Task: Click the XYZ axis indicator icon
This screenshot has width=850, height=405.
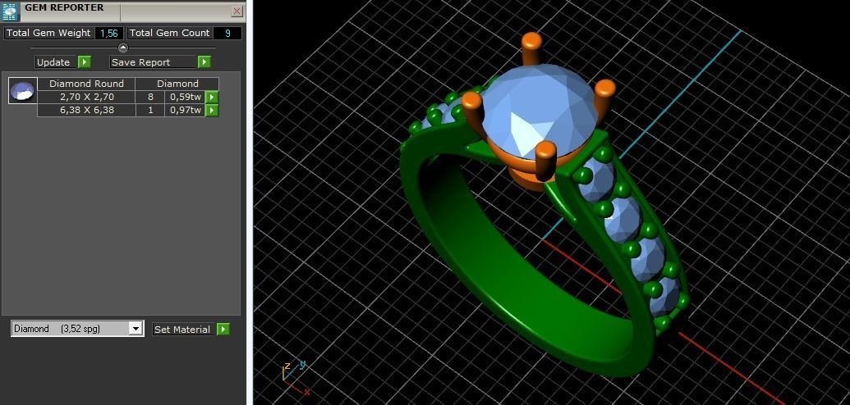Action: pyautogui.click(x=296, y=377)
